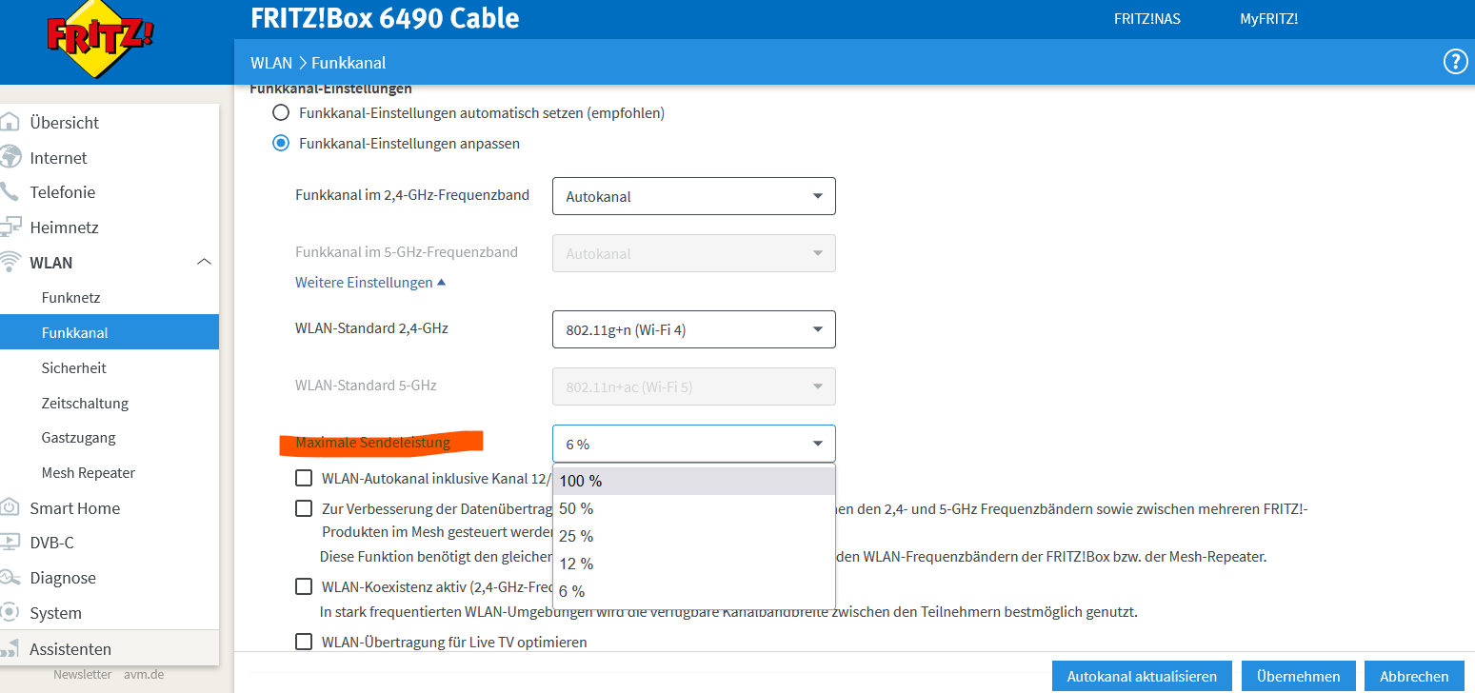Enable WLAN-Koexistenz aktiv checkbox
The height and width of the screenshot is (693, 1475).
coord(304,586)
